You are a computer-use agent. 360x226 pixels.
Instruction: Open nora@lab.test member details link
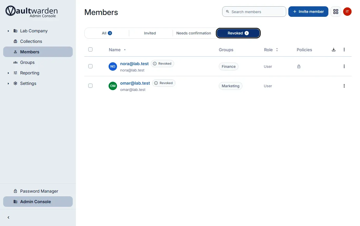click(x=134, y=64)
